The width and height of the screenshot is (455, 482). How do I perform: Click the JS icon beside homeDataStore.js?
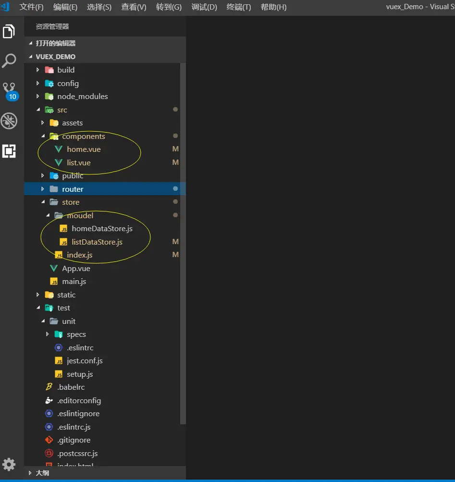[63, 229]
